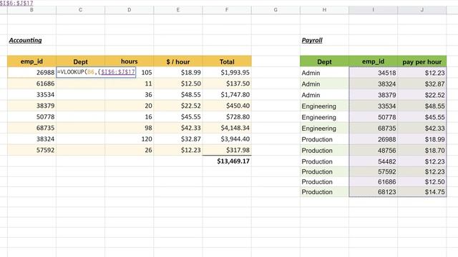Select column I header
This screenshot has width=458, height=257.
(x=373, y=10)
